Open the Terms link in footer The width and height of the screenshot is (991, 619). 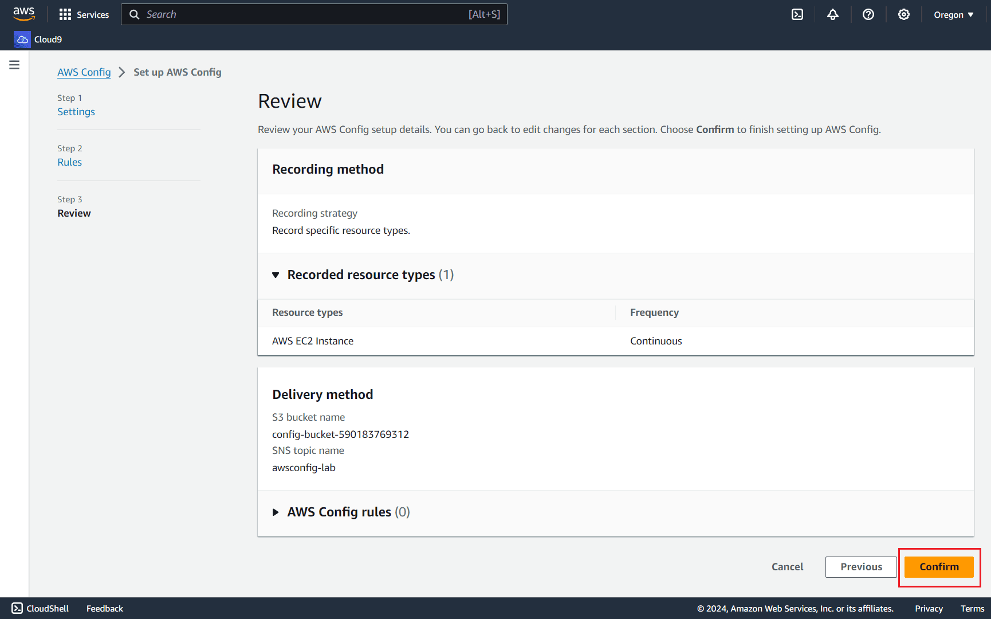point(972,608)
